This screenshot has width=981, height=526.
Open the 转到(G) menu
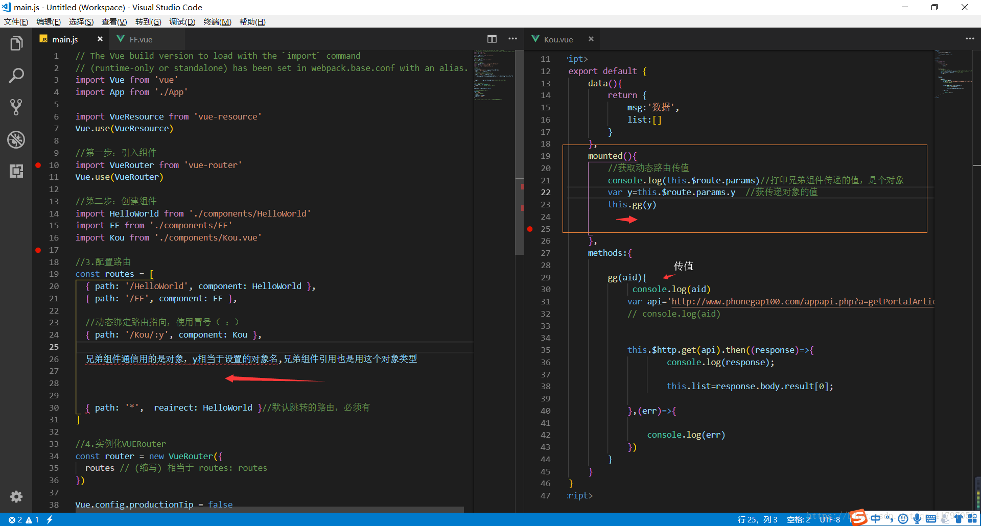148,21
